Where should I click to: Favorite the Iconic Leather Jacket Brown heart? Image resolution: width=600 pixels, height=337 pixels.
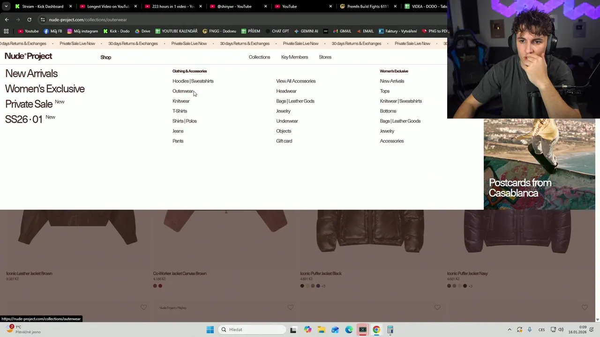pos(144,308)
